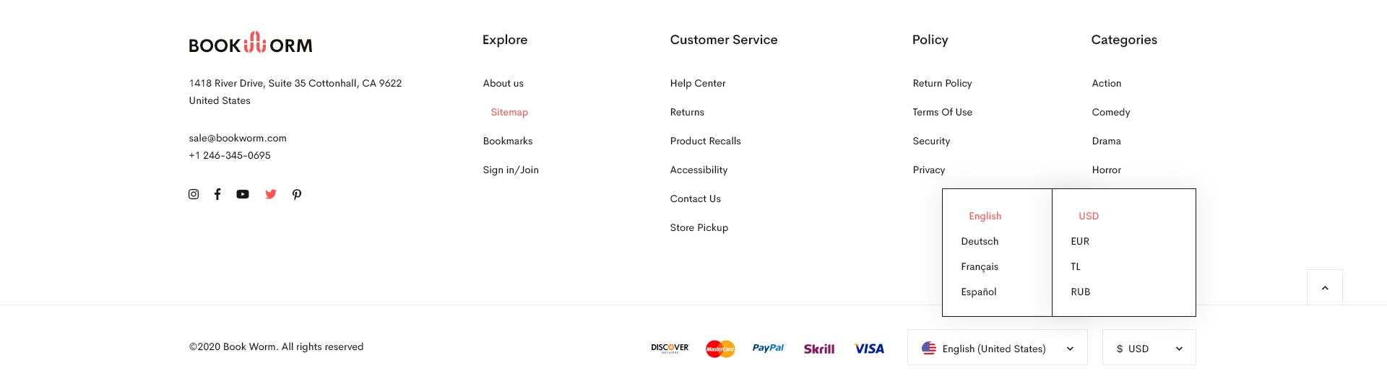The height and width of the screenshot is (389, 1387).
Task: Open the Return Policy link
Action: (942, 84)
